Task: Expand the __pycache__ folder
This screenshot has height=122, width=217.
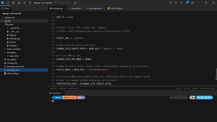Action: (7, 28)
